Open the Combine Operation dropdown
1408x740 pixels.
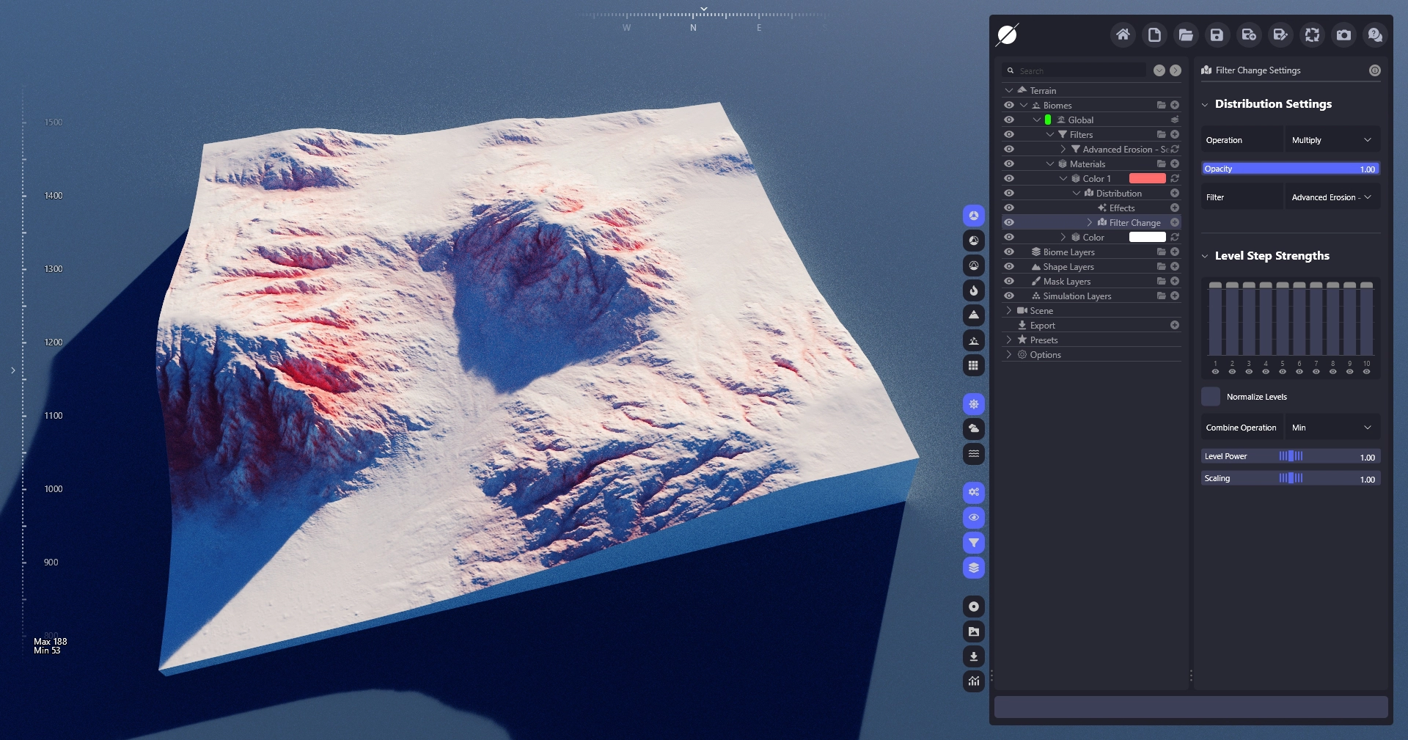[1332, 428]
